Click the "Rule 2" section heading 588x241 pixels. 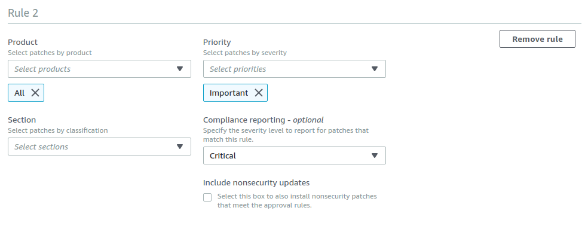tap(23, 13)
